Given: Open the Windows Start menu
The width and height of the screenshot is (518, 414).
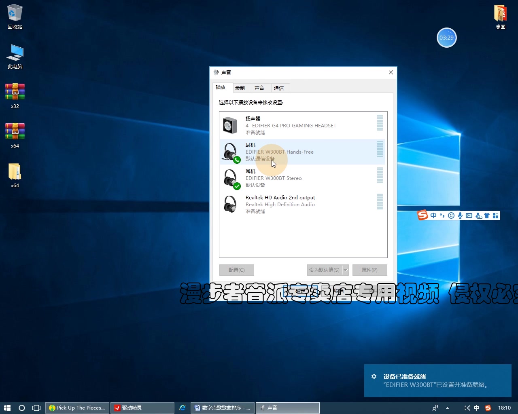Looking at the screenshot, I should point(7,408).
